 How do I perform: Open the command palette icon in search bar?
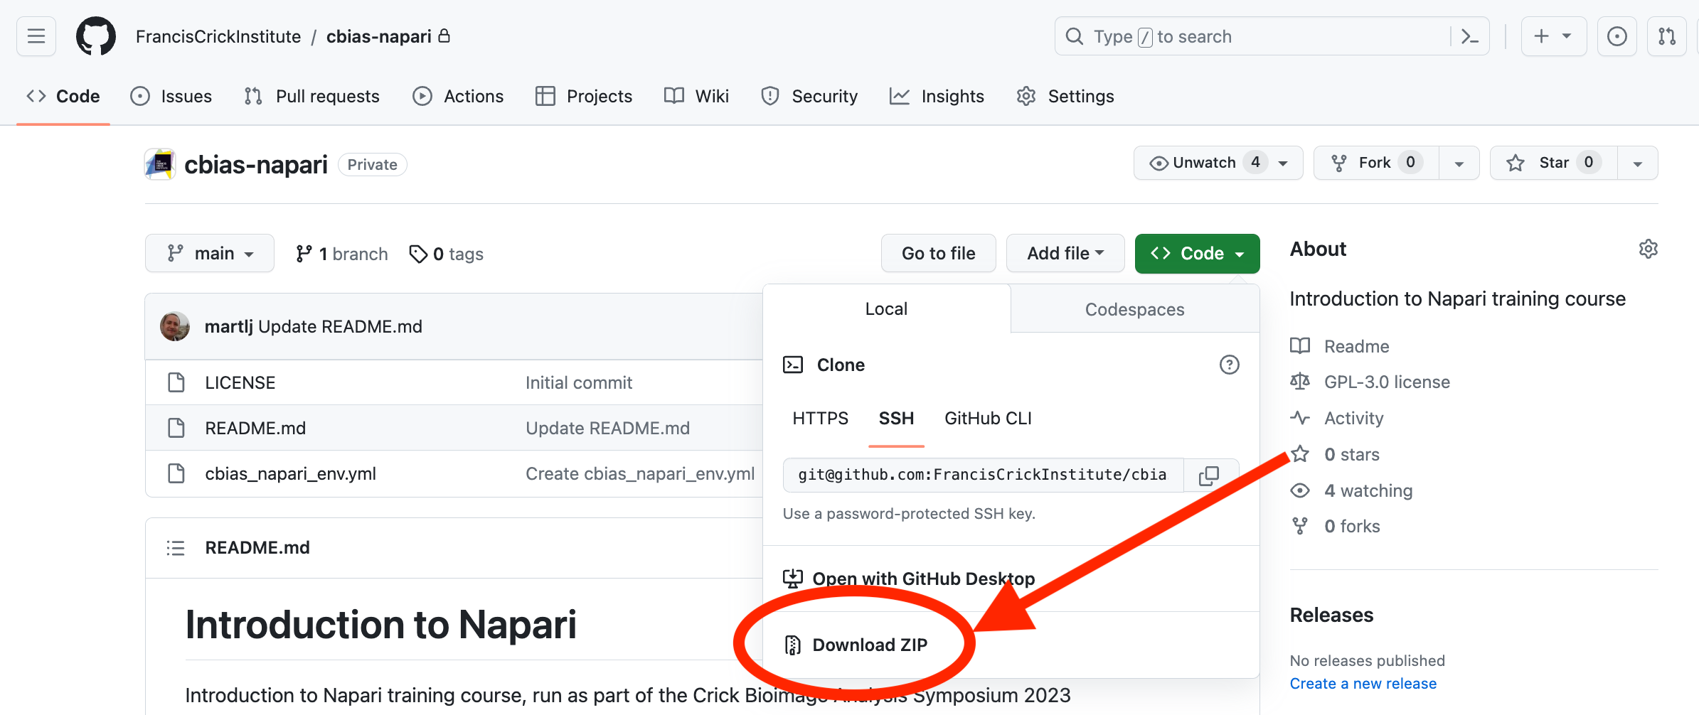tap(1469, 36)
